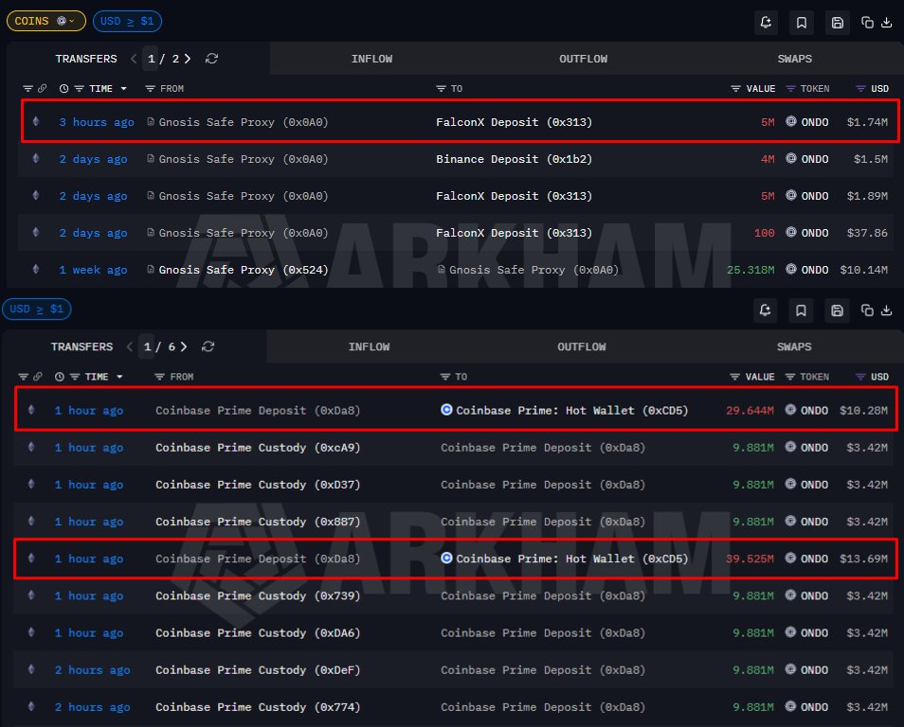The width and height of the screenshot is (904, 727).
Task: Open Coinbase Prime Custody (0xDeF) address
Action: coord(258,670)
